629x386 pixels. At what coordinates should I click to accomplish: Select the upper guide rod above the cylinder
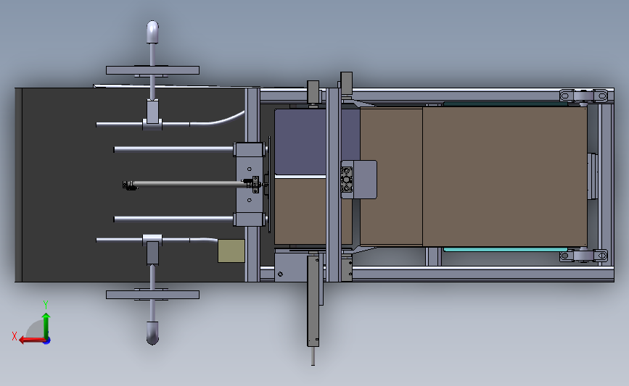click(173, 149)
